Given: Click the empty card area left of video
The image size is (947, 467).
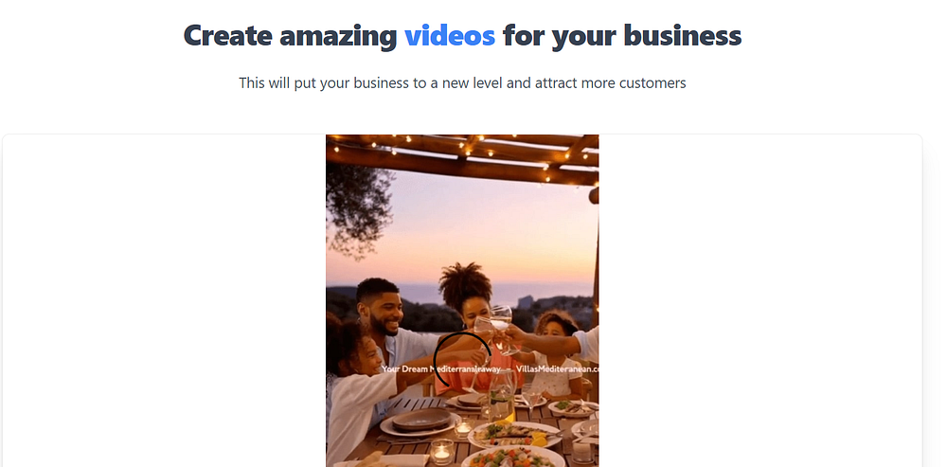Looking at the screenshot, I should click(x=164, y=300).
